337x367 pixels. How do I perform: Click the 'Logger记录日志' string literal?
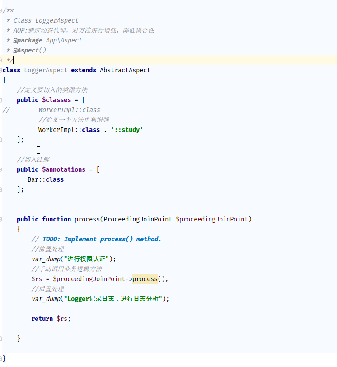[112, 299]
